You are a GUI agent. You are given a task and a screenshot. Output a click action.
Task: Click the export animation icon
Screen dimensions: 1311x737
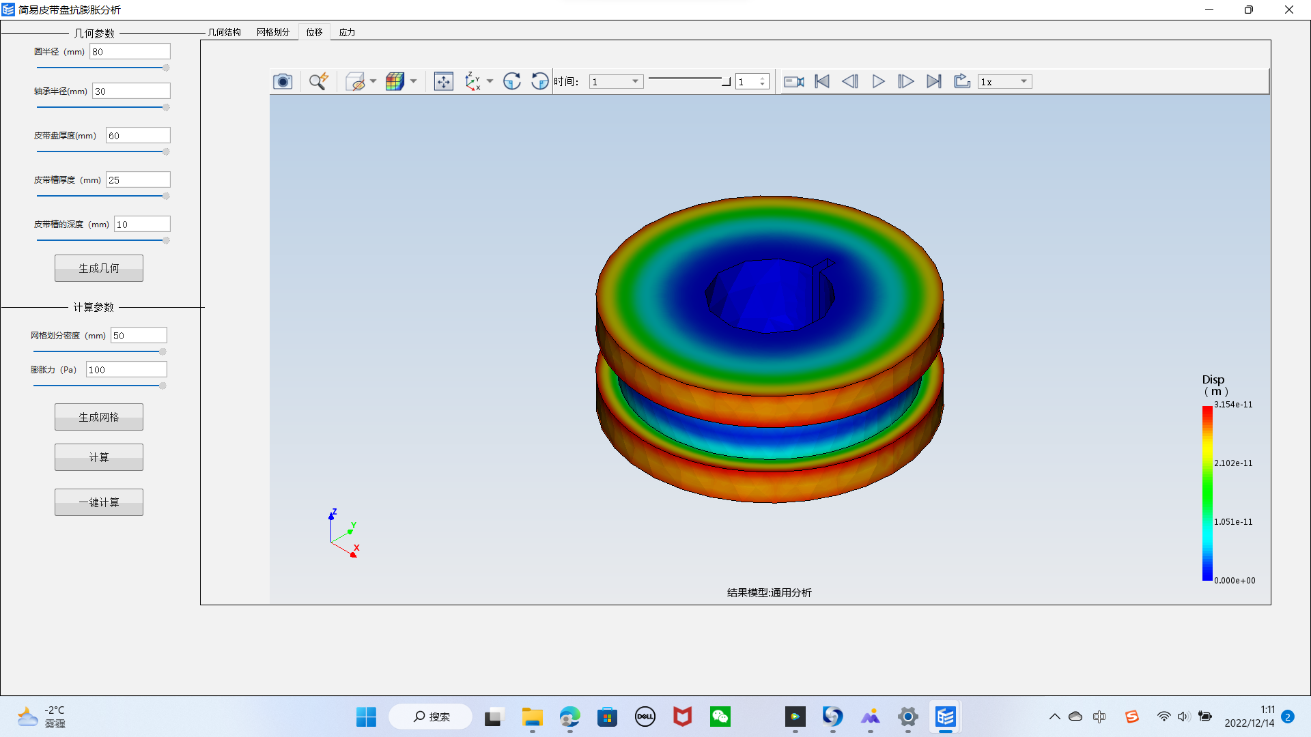click(962, 82)
